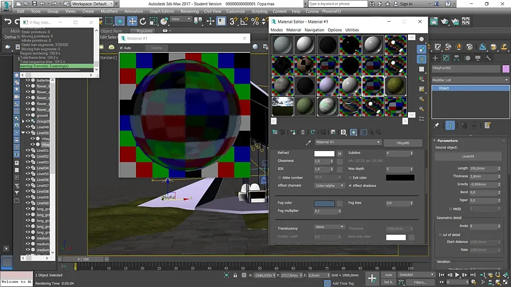Click the VRayMtl material type button
Image resolution: width=511 pixels, height=287 pixels.
[x=403, y=143]
